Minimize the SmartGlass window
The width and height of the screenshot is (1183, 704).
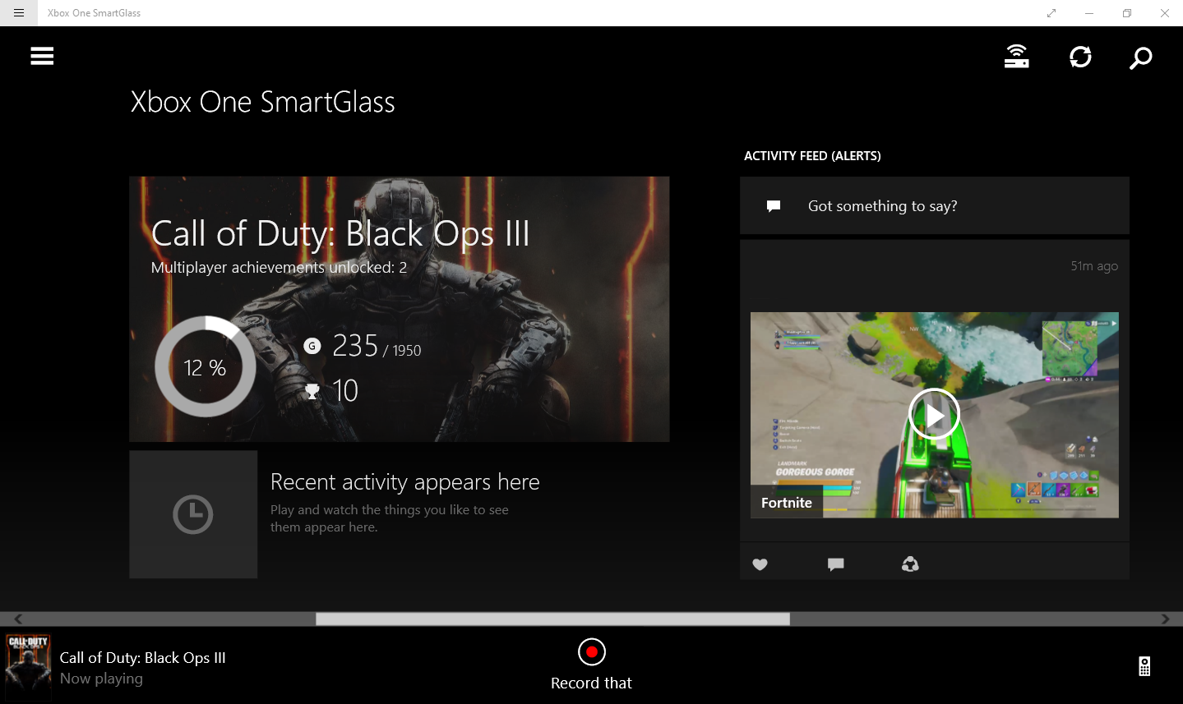tap(1088, 13)
